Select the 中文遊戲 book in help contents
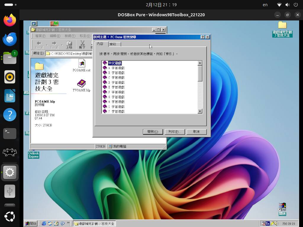 coord(115,63)
